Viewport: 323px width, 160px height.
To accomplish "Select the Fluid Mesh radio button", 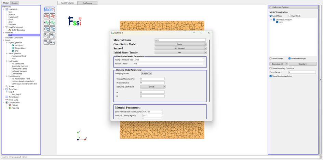I will point(290,16).
